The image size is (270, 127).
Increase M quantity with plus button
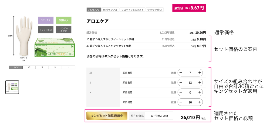pos(200,92)
